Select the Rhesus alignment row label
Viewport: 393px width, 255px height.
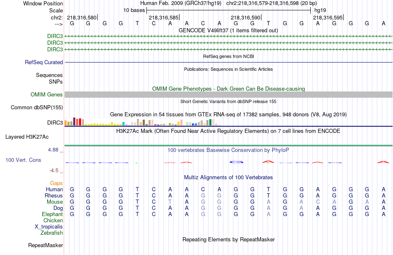54,195
